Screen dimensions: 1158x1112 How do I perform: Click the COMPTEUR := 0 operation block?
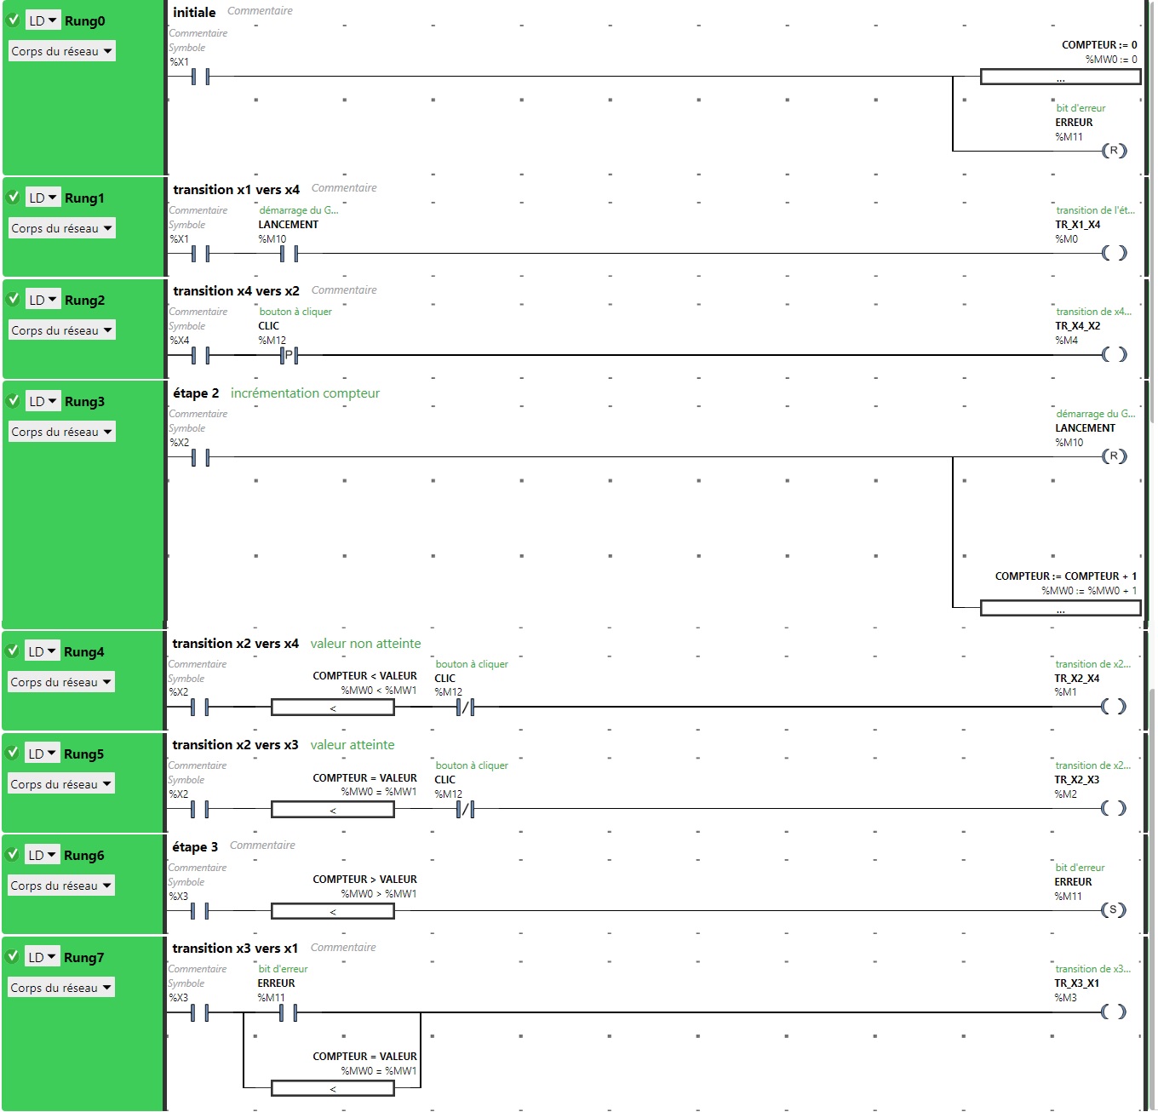tap(1060, 77)
